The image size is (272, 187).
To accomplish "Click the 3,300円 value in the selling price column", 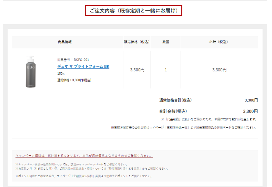I will 137,70.
